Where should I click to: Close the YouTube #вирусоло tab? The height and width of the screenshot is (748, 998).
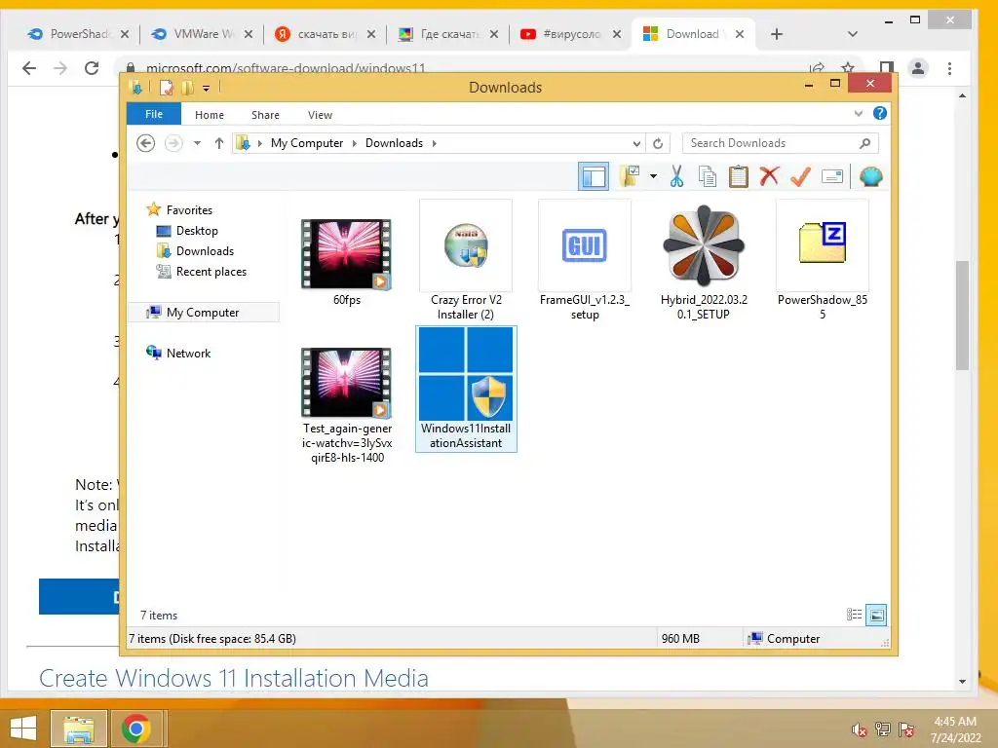[617, 34]
